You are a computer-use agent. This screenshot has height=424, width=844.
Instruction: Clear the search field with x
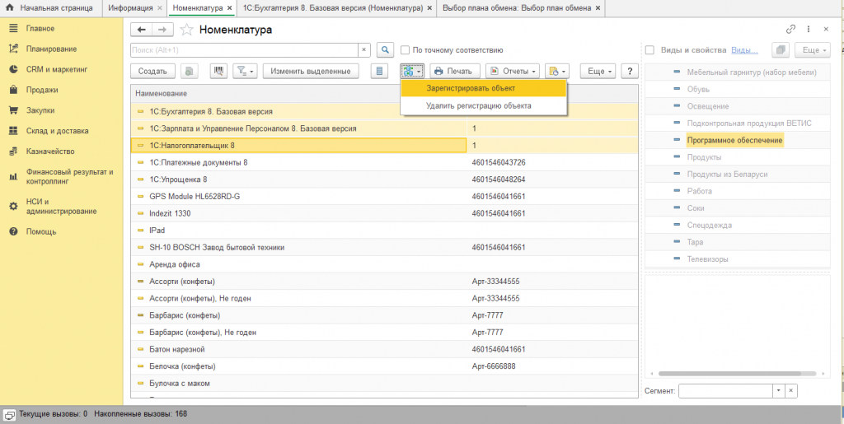(x=363, y=50)
